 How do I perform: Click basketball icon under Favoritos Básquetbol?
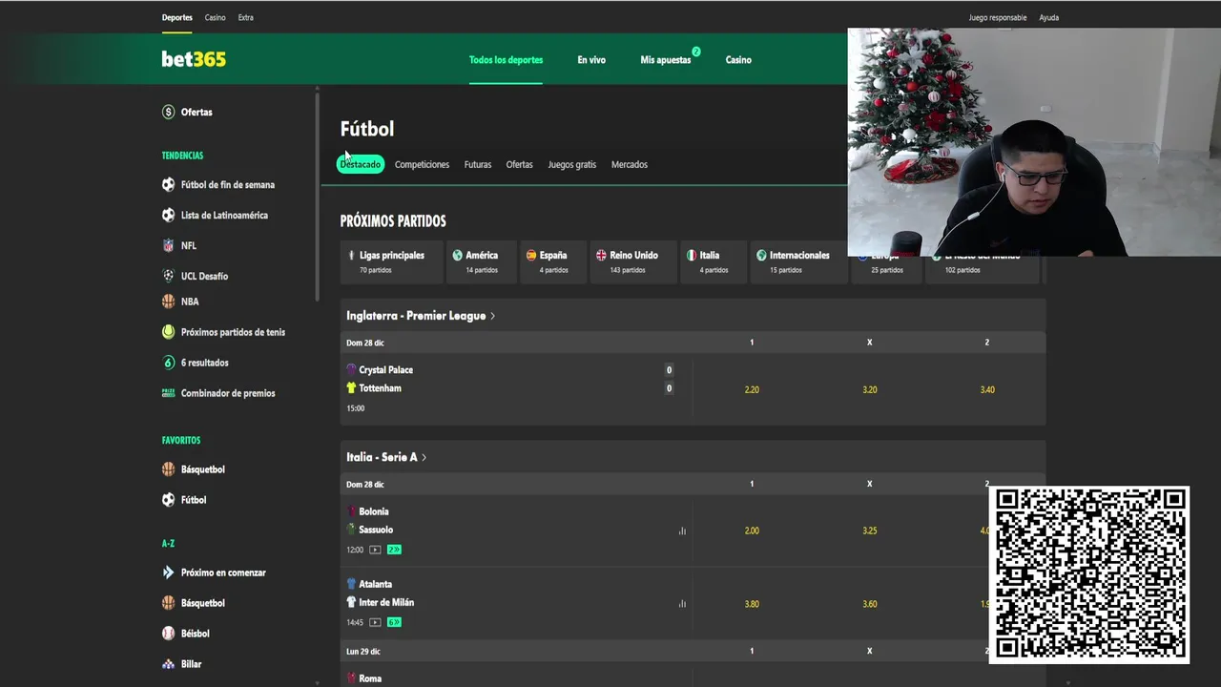tap(169, 469)
